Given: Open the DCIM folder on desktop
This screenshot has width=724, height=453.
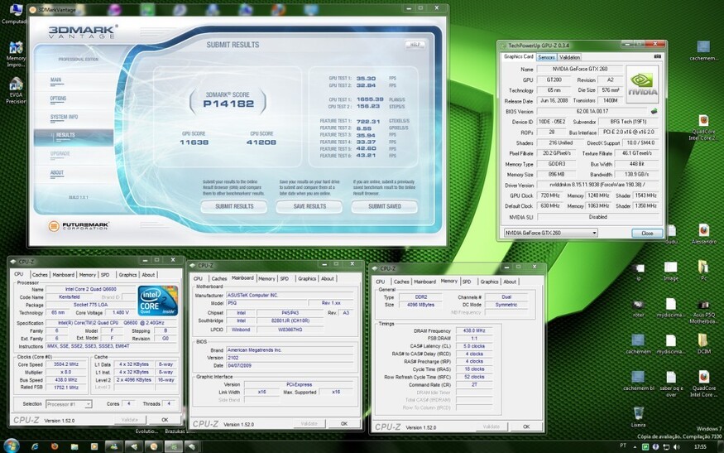Looking at the screenshot, I should click(703, 344).
